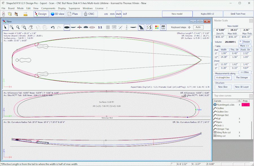Select inch as measurement unit
This screenshot has height=166, width=254.
click(x=119, y=14)
